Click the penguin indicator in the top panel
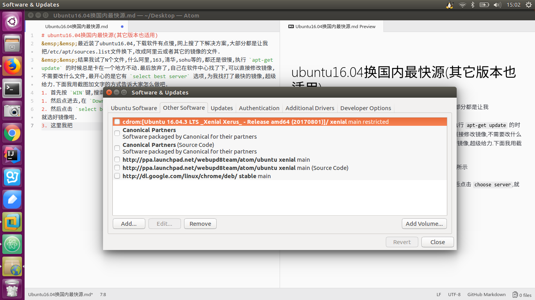Viewport: 535px width, 300px height. [x=450, y=5]
